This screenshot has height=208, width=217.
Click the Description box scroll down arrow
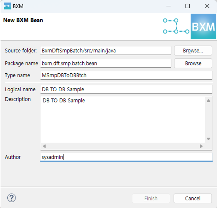(x=209, y=139)
